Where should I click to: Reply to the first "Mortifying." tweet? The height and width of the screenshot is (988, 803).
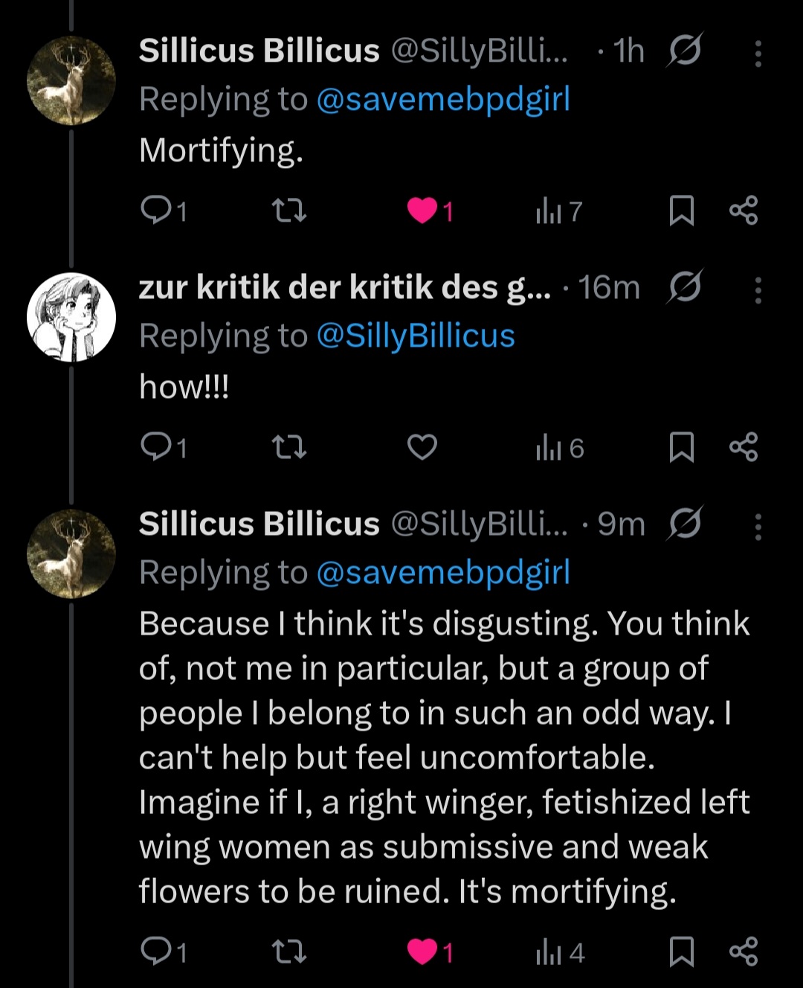point(156,211)
